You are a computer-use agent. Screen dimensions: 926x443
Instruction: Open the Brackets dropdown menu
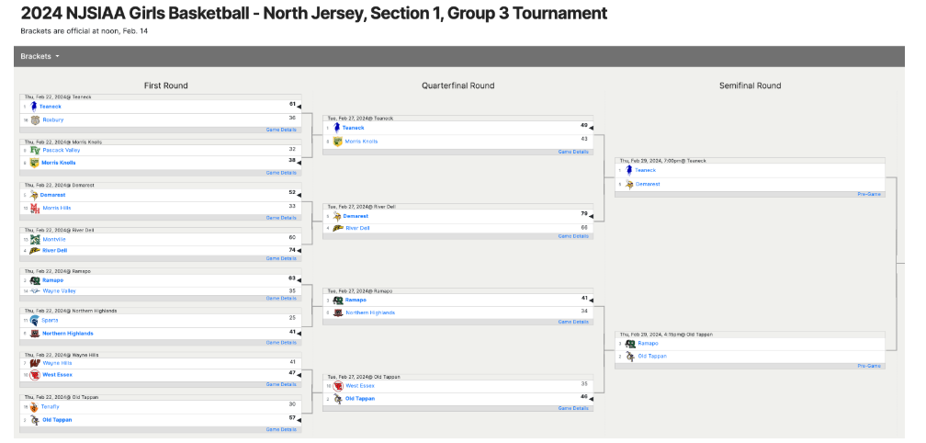coord(40,56)
